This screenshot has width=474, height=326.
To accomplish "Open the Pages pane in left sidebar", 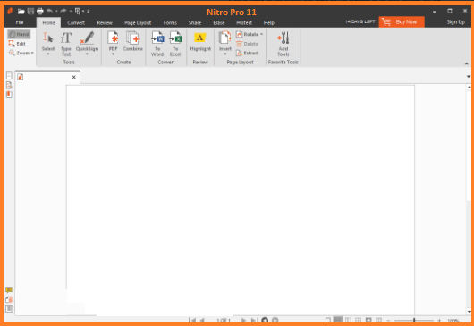I will tap(9, 76).
